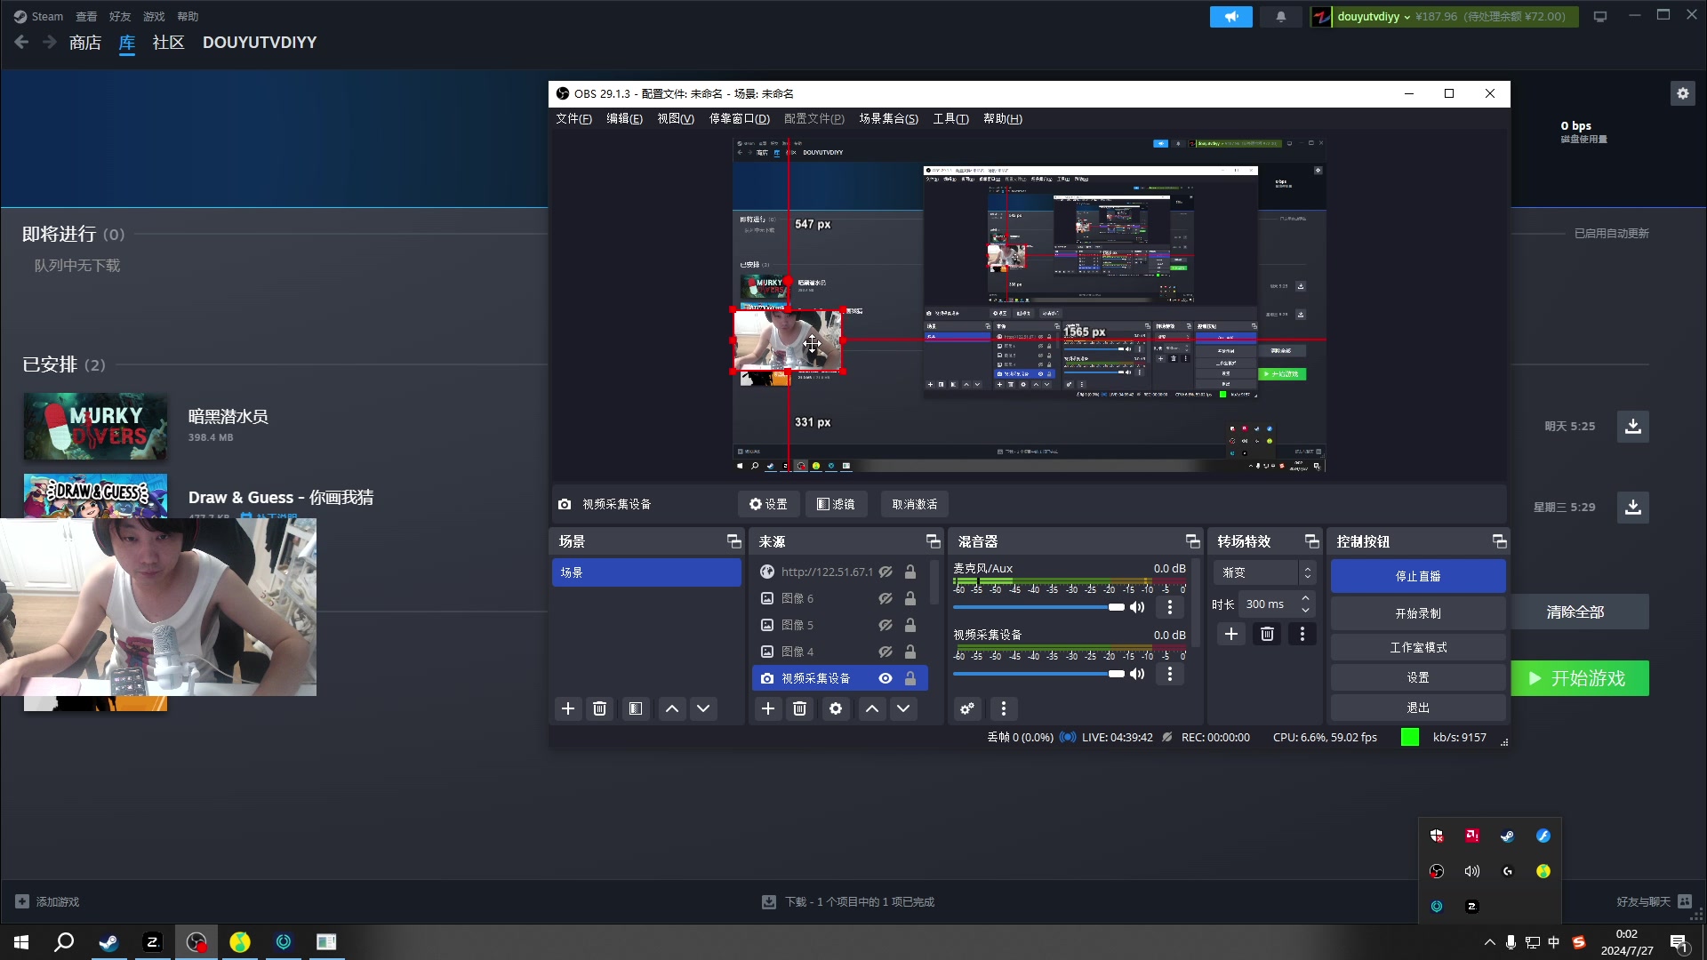The image size is (1707, 960).
Task: Open advanced audio properties gears icon
Action: (x=967, y=708)
